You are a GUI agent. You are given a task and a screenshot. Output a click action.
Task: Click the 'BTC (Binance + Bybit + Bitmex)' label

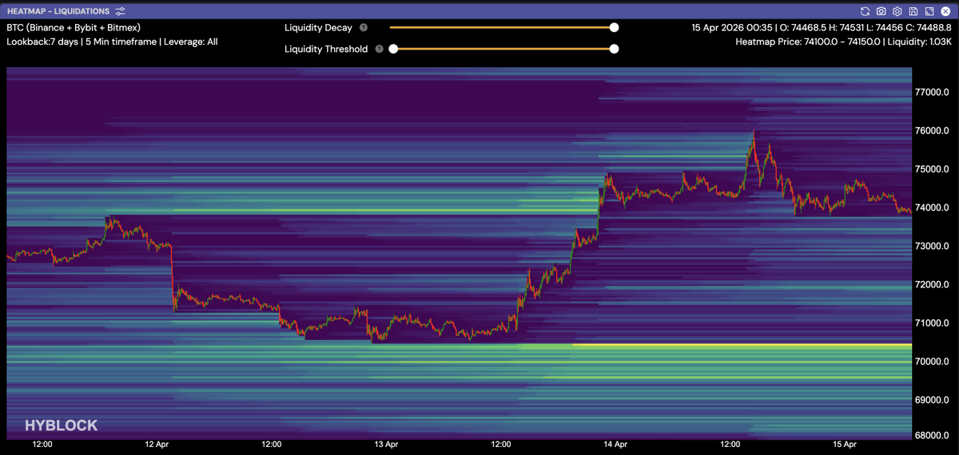tap(74, 27)
